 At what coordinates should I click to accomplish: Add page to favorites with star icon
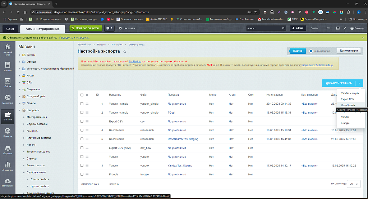125,52
